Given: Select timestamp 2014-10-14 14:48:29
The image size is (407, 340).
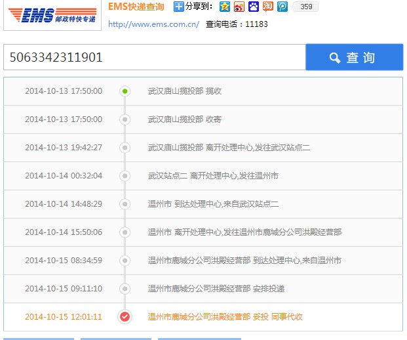Looking at the screenshot, I should (64, 204).
